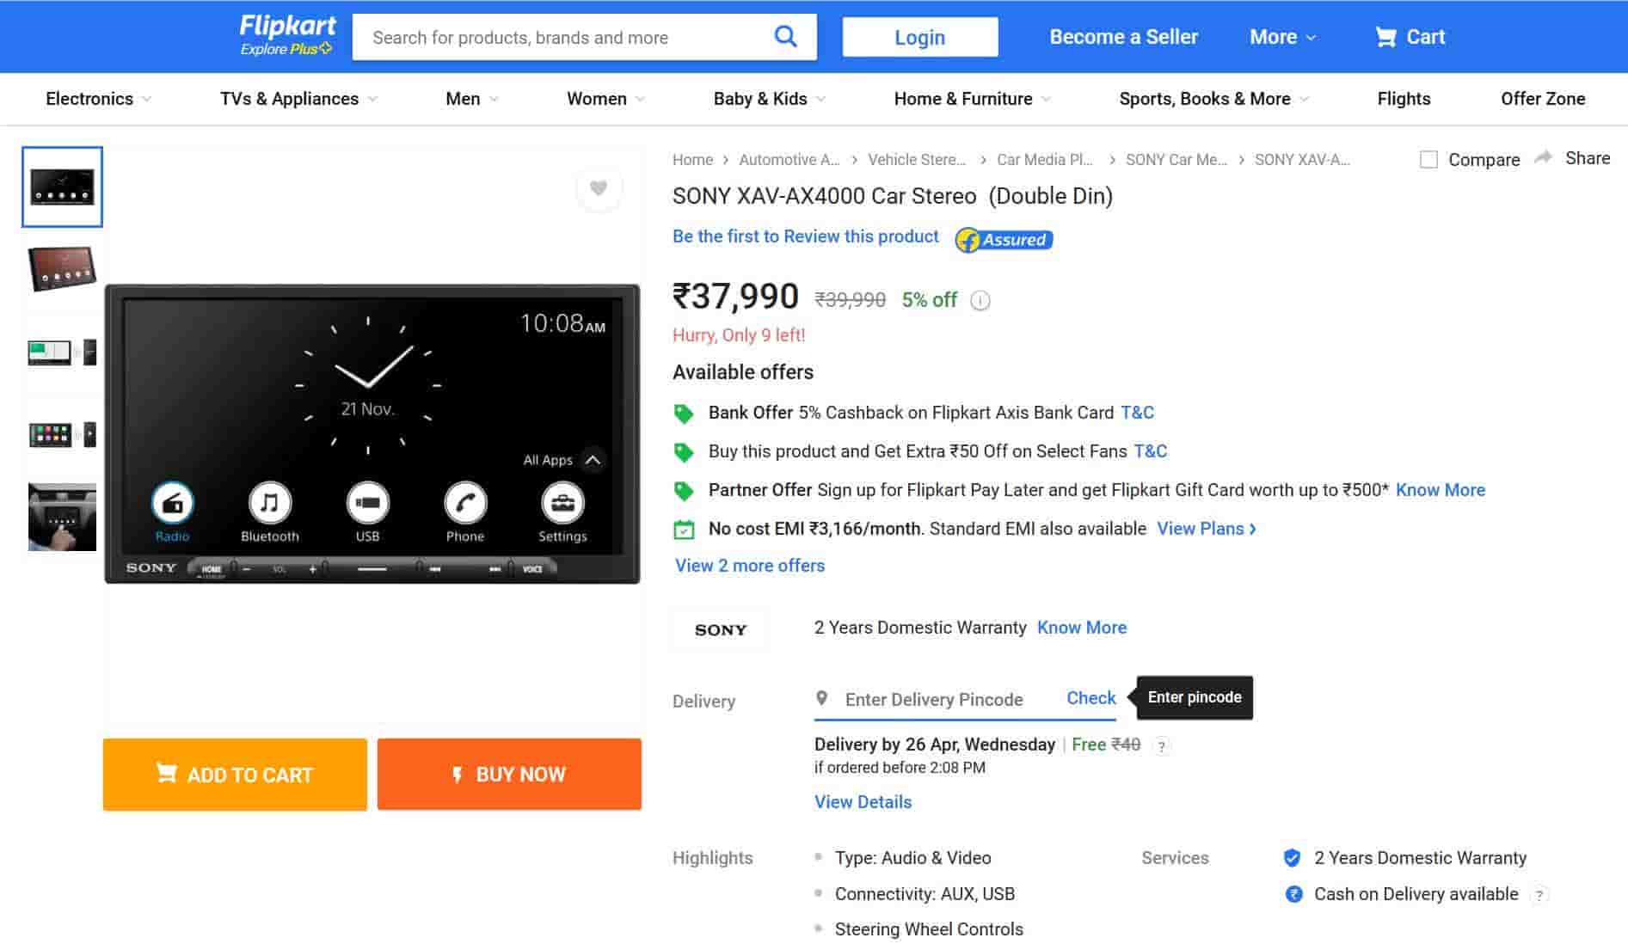Click delivery charge help question icon

coord(1161,746)
